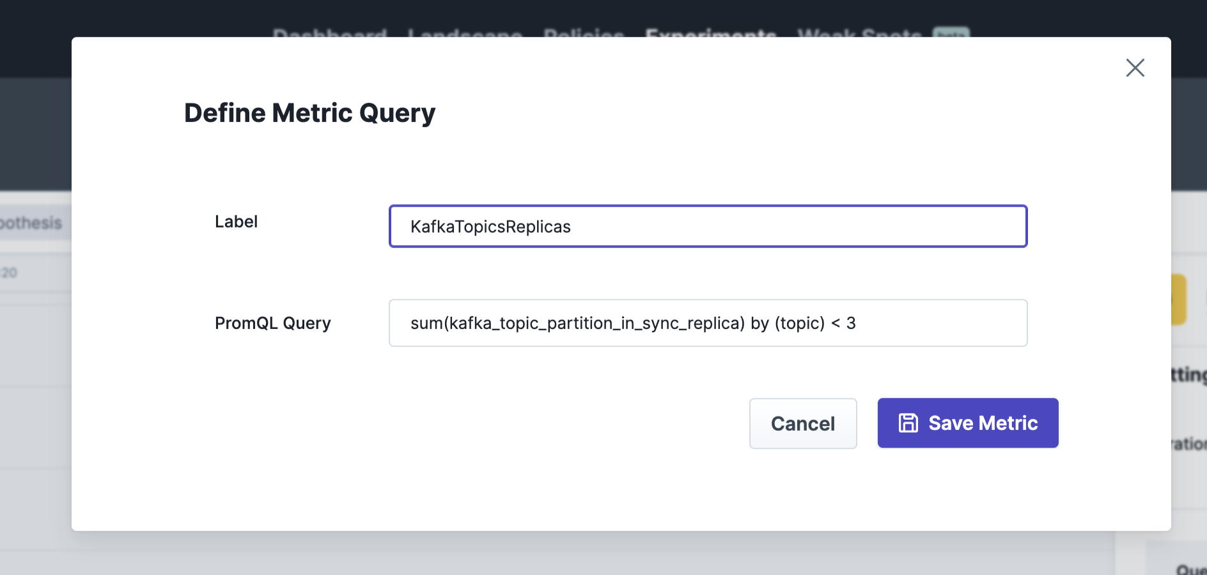Image resolution: width=1207 pixels, height=575 pixels.
Task: Save the metric with Save Metric button
Action: click(x=968, y=423)
